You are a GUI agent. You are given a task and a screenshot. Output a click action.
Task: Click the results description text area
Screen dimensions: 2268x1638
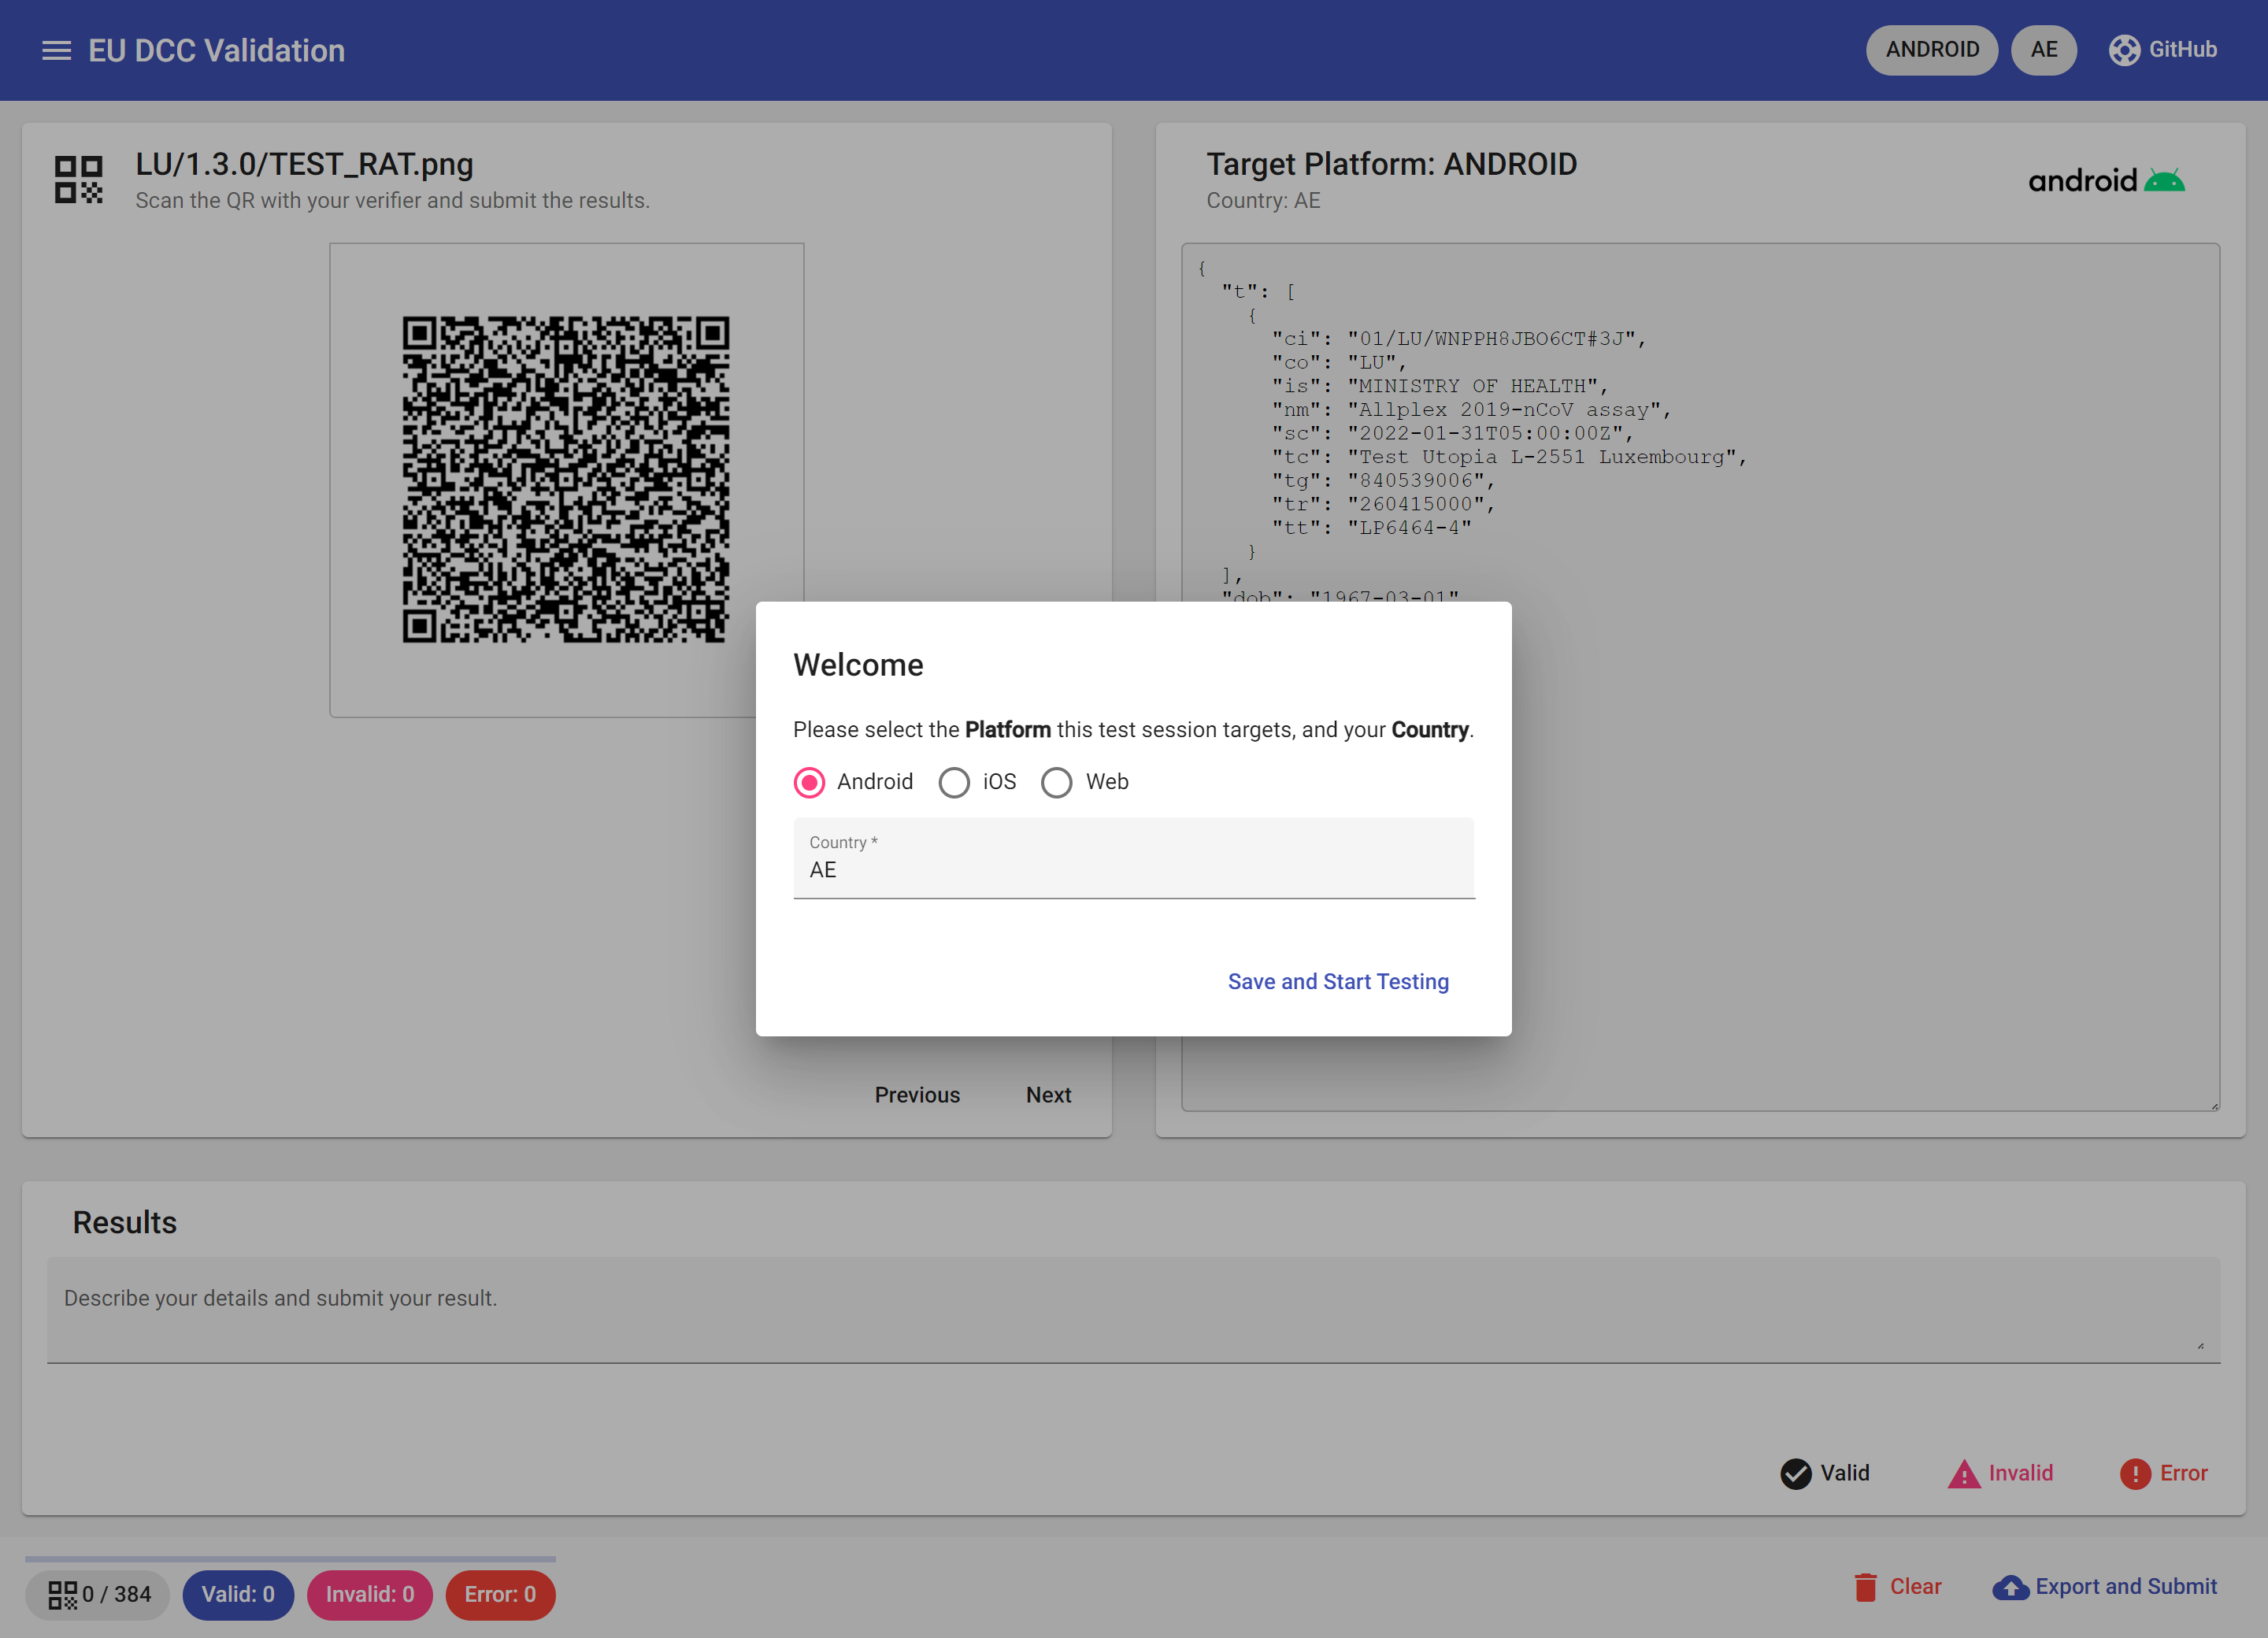click(1133, 1310)
